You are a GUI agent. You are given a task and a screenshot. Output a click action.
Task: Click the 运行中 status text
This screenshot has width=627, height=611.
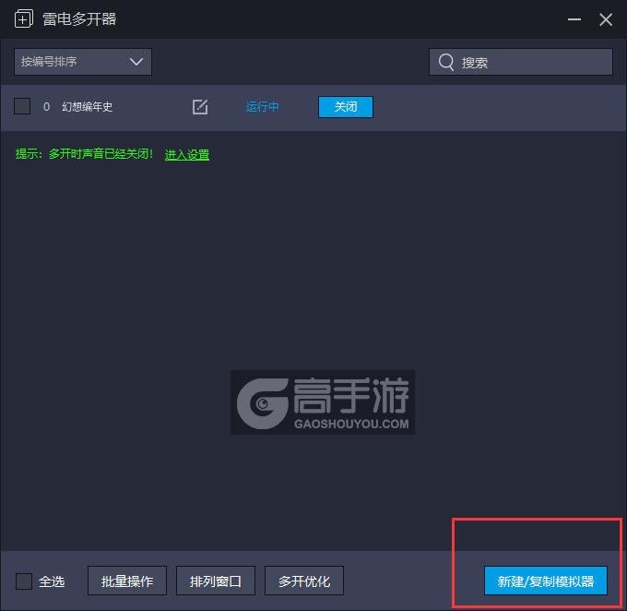click(x=262, y=107)
